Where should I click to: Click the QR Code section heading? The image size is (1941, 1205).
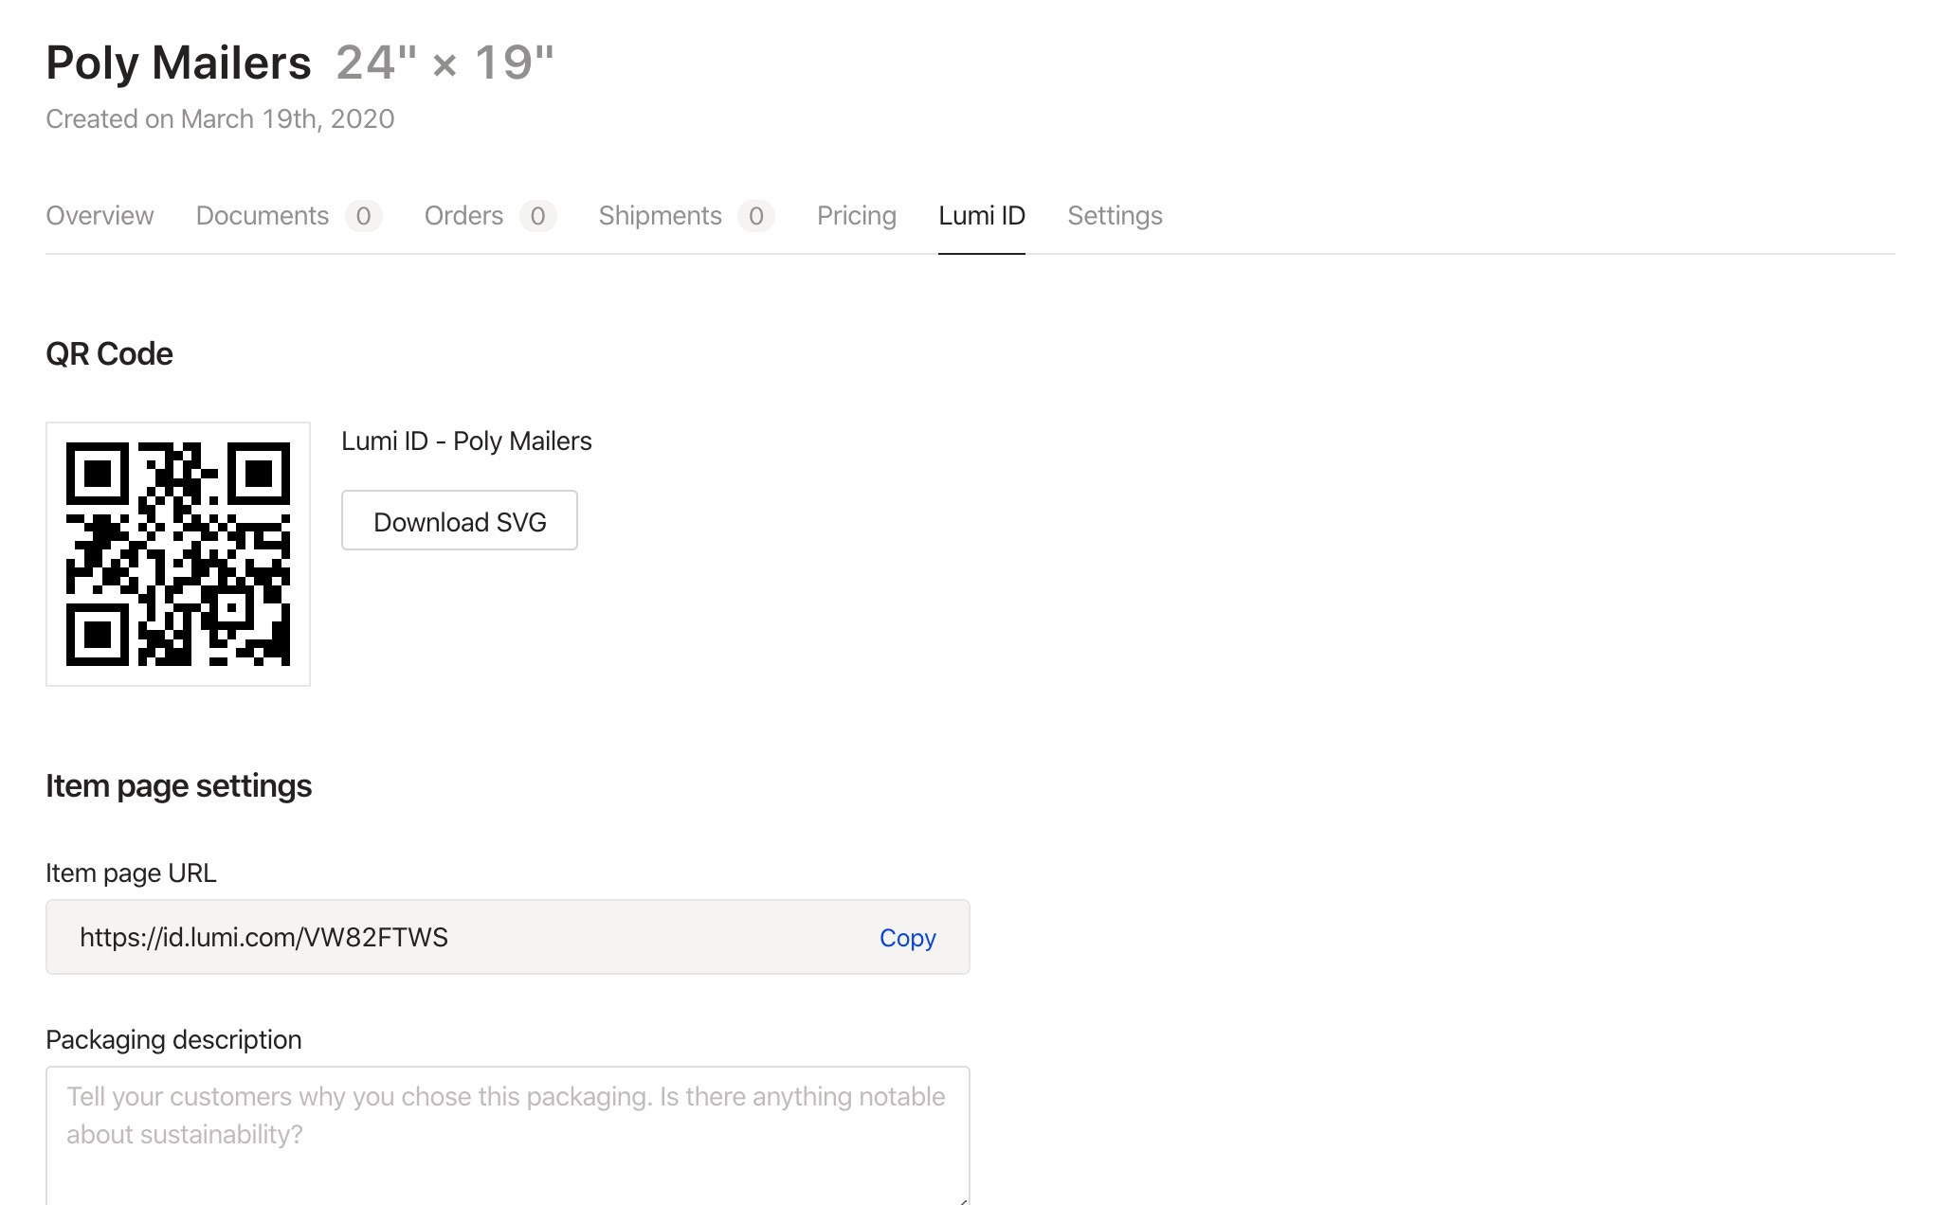(x=109, y=354)
